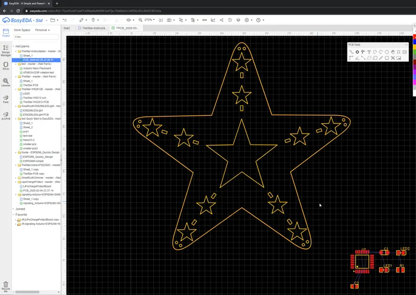Select the Track routing tool in PCB Tools
Viewport: 416px width, 295px height.
(x=352, y=52)
